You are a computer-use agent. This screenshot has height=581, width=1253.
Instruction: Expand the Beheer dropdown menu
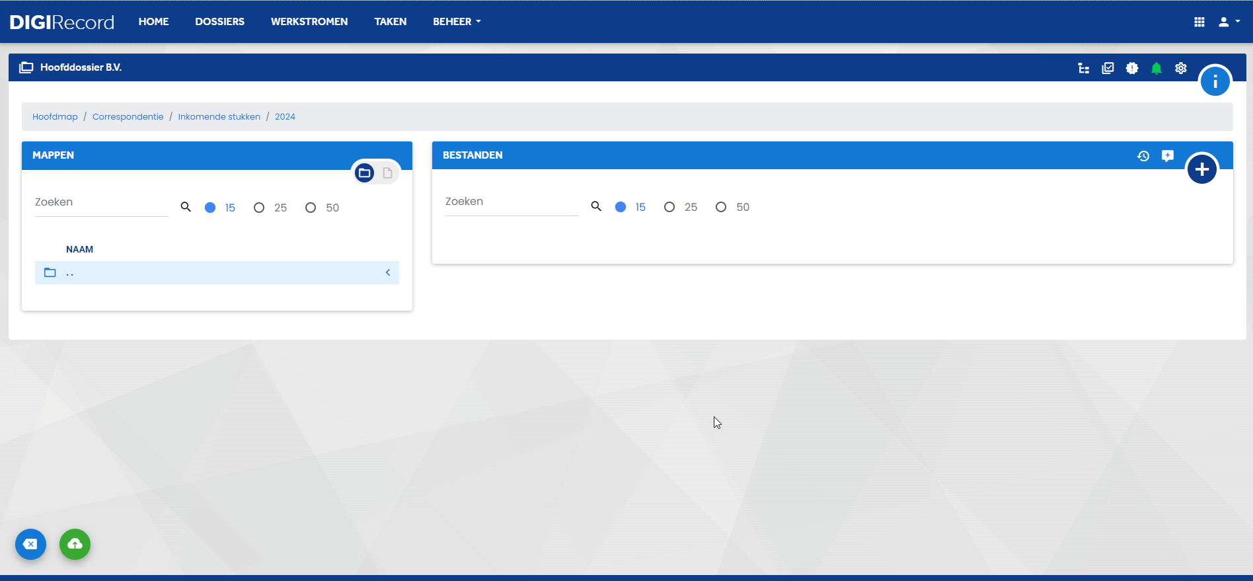click(x=457, y=22)
